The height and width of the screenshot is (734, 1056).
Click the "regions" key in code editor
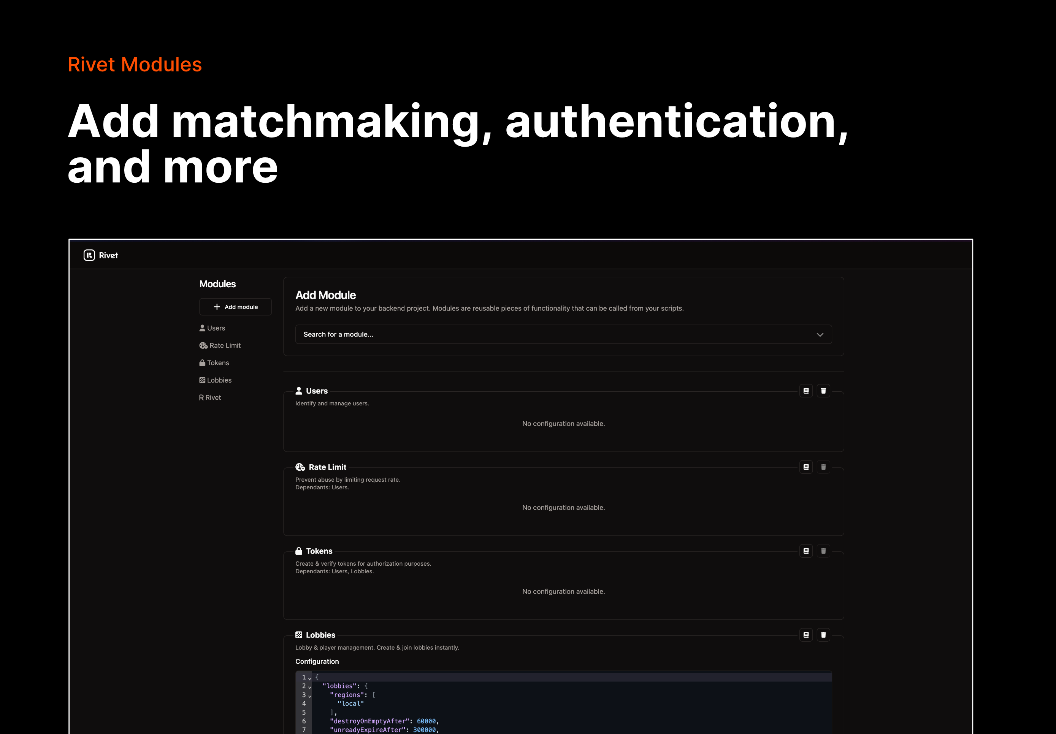click(347, 695)
